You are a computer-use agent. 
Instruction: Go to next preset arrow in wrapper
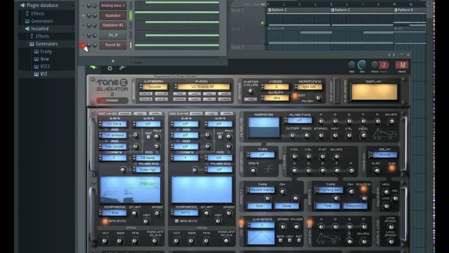394,55
